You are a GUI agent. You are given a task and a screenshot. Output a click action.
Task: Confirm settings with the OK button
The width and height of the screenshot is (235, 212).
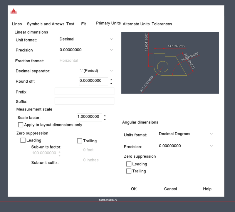[x=134, y=189]
